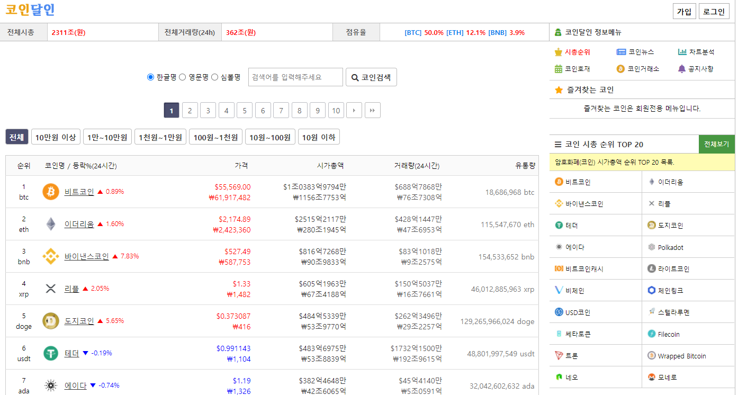The image size is (738, 395).
Task: Click the 거래량(24시간) column header
Action: pos(417,166)
